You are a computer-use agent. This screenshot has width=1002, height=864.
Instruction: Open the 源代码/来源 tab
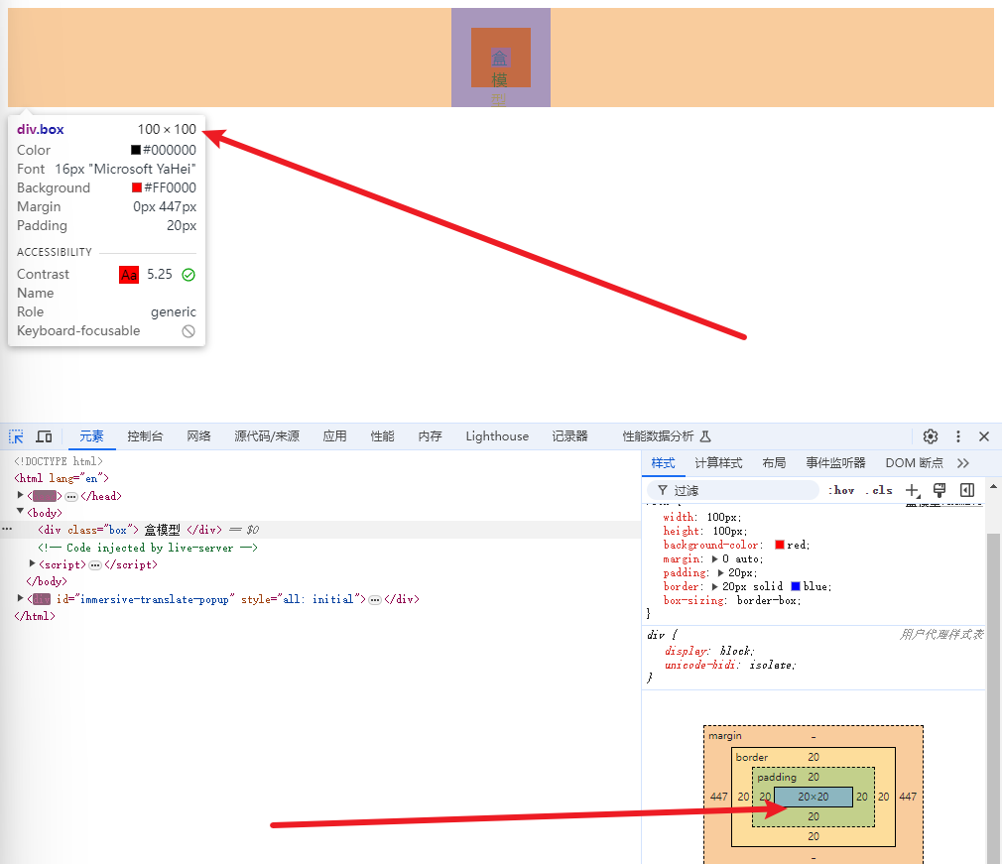pos(267,436)
